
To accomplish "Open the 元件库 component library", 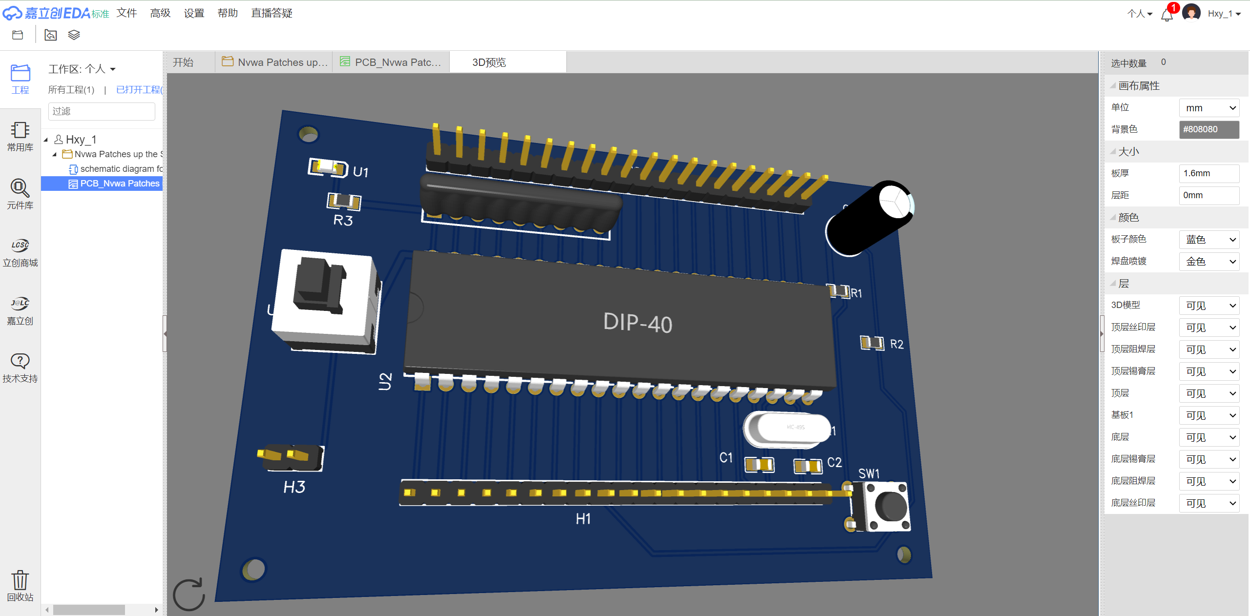I will coord(20,194).
